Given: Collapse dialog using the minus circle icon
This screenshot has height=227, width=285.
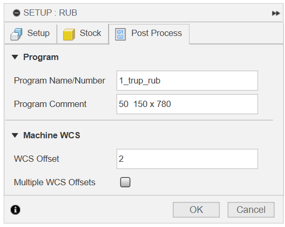Looking at the screenshot, I should (17, 13).
